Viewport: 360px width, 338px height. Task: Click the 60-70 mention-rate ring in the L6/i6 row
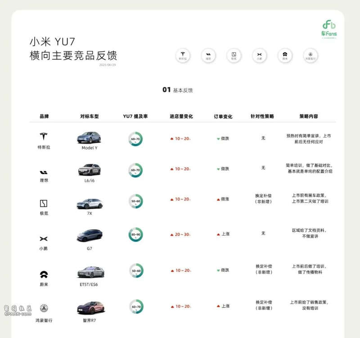coord(135,170)
